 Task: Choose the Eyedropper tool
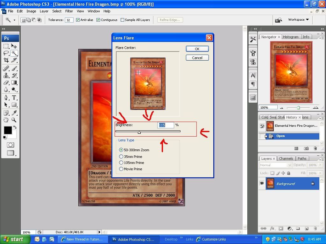(14, 113)
